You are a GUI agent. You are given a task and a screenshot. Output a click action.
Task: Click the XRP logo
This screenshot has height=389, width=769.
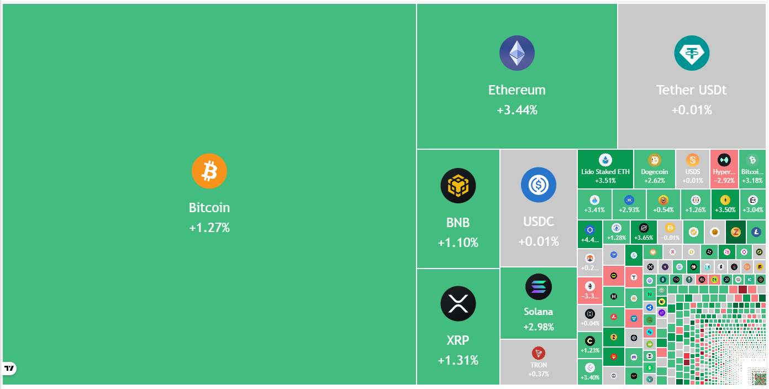[x=458, y=303]
